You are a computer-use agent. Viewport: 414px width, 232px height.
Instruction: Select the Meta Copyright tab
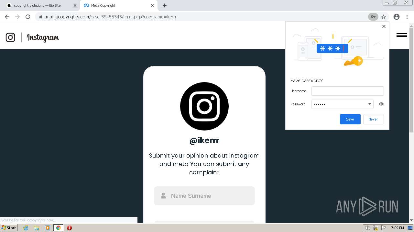coord(118,5)
